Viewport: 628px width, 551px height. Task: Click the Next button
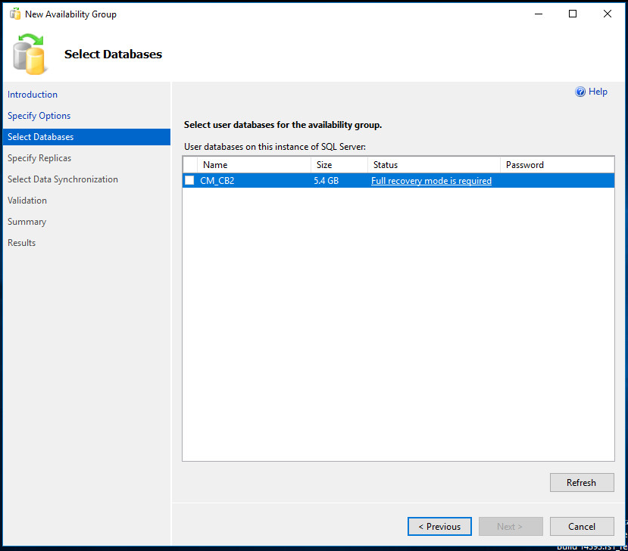pyautogui.click(x=511, y=526)
